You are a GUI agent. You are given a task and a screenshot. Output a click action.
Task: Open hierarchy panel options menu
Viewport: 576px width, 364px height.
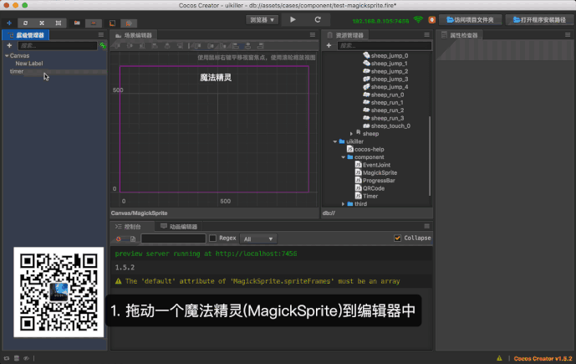pyautogui.click(x=101, y=35)
